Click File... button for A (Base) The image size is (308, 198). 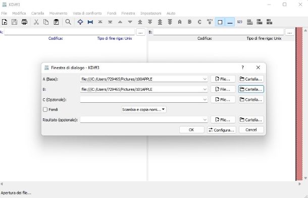(223, 79)
